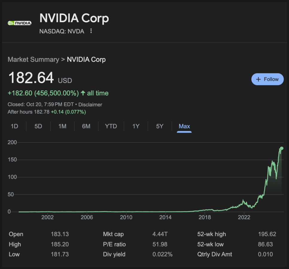
Task: Switch to 6M chart view
Action: click(x=86, y=126)
